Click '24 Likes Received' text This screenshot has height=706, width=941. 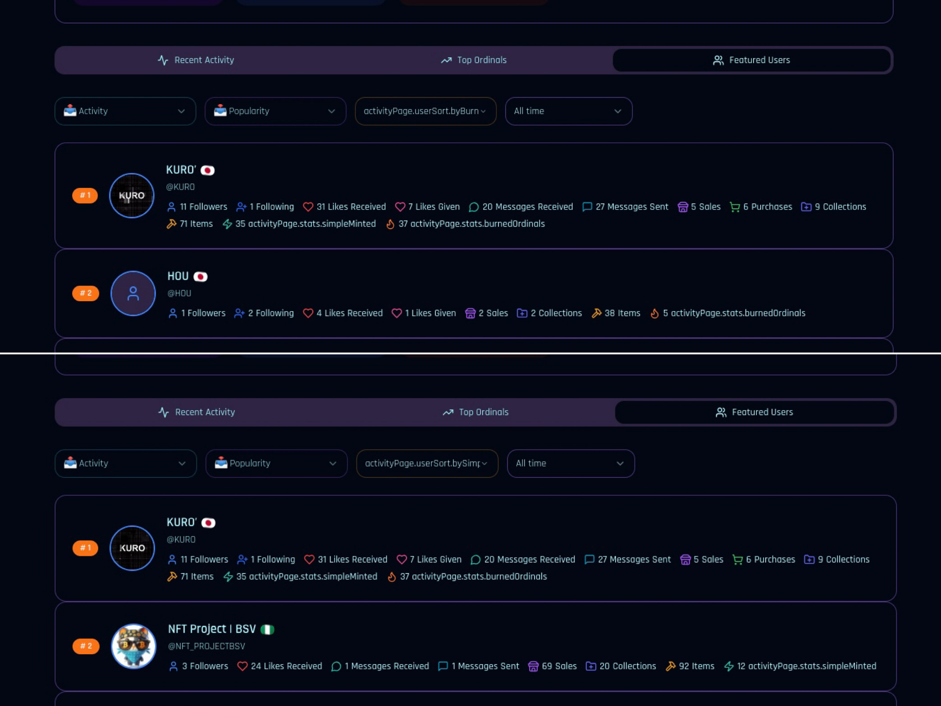[x=287, y=666]
